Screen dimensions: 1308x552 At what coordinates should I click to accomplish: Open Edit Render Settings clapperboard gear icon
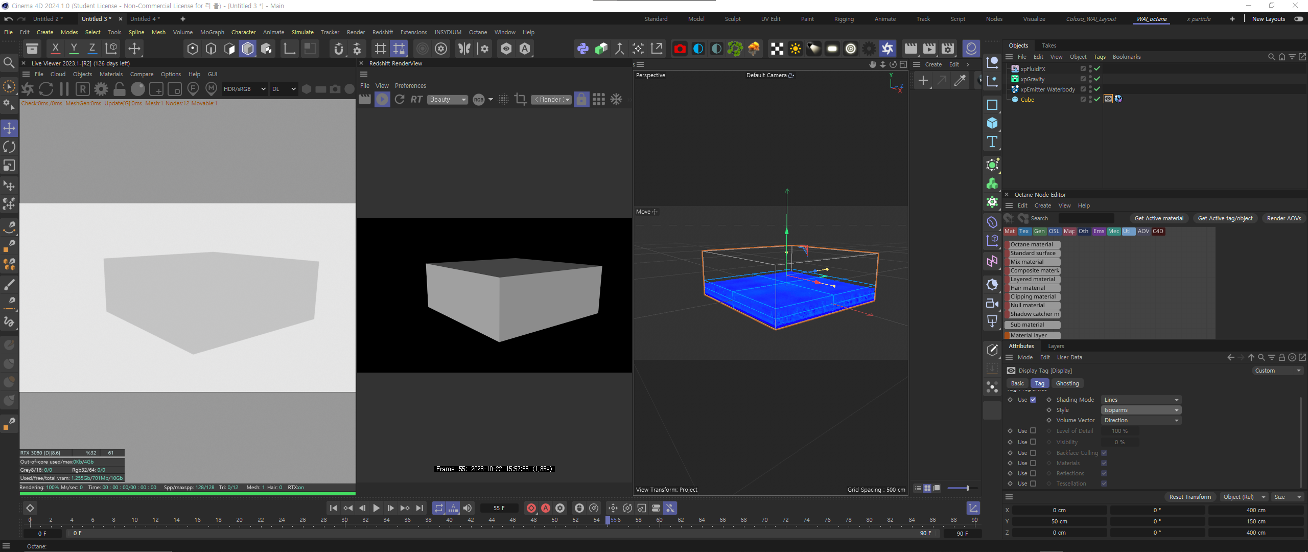pos(948,49)
